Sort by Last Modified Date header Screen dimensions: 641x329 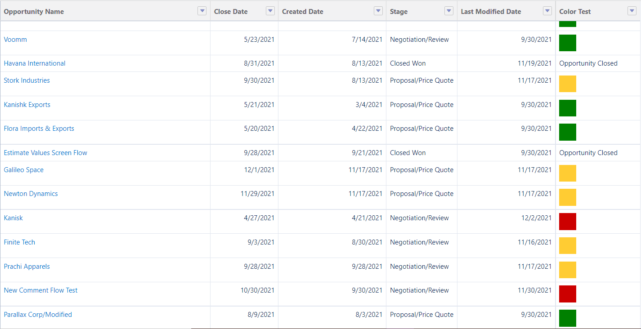(491, 12)
